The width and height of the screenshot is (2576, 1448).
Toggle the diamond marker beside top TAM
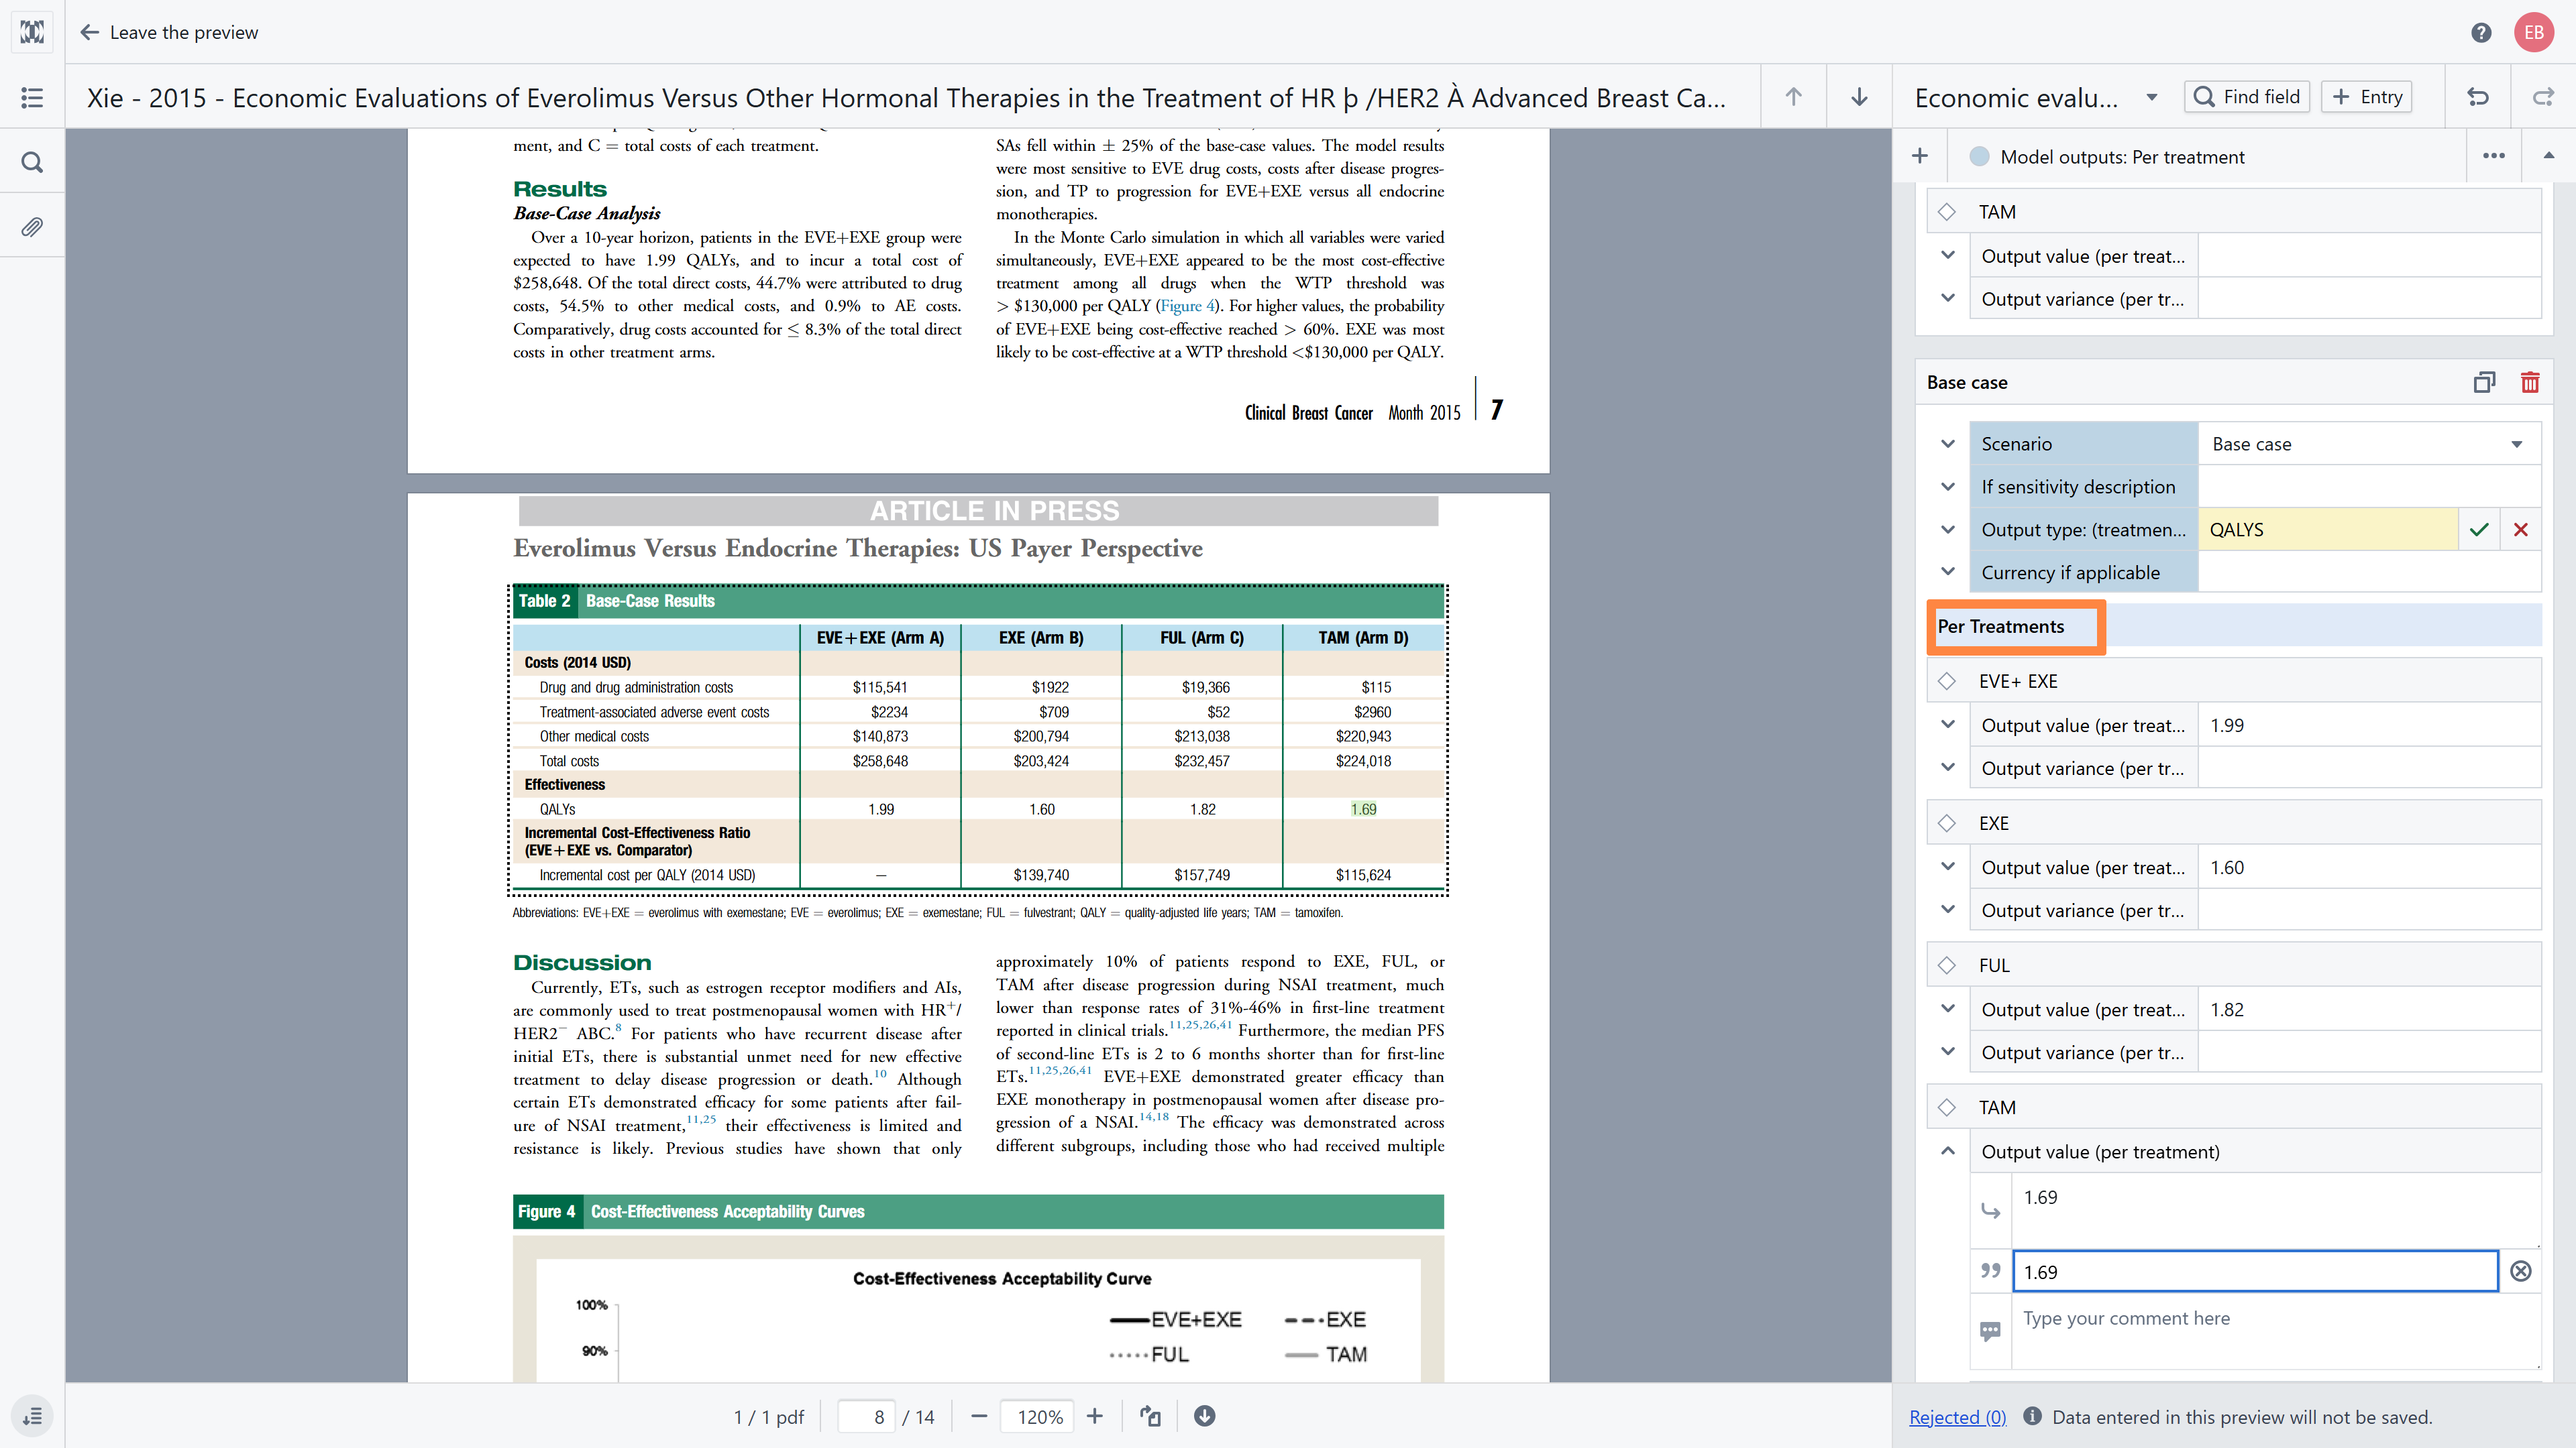(x=1947, y=212)
